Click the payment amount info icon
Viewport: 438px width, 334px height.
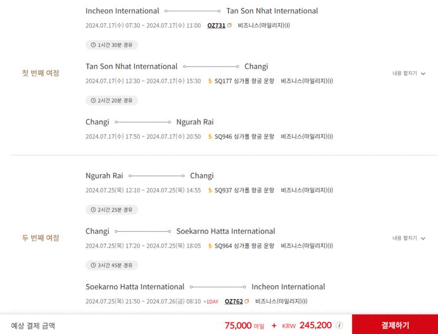coord(340,325)
